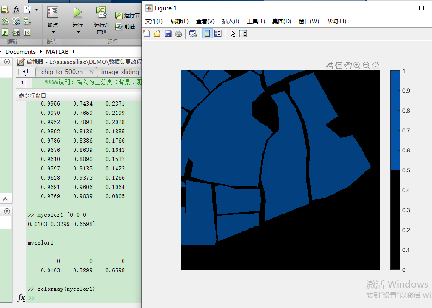Expand the 运行 dropdown arrow
This screenshot has height=308, width=432.
pos(78,32)
